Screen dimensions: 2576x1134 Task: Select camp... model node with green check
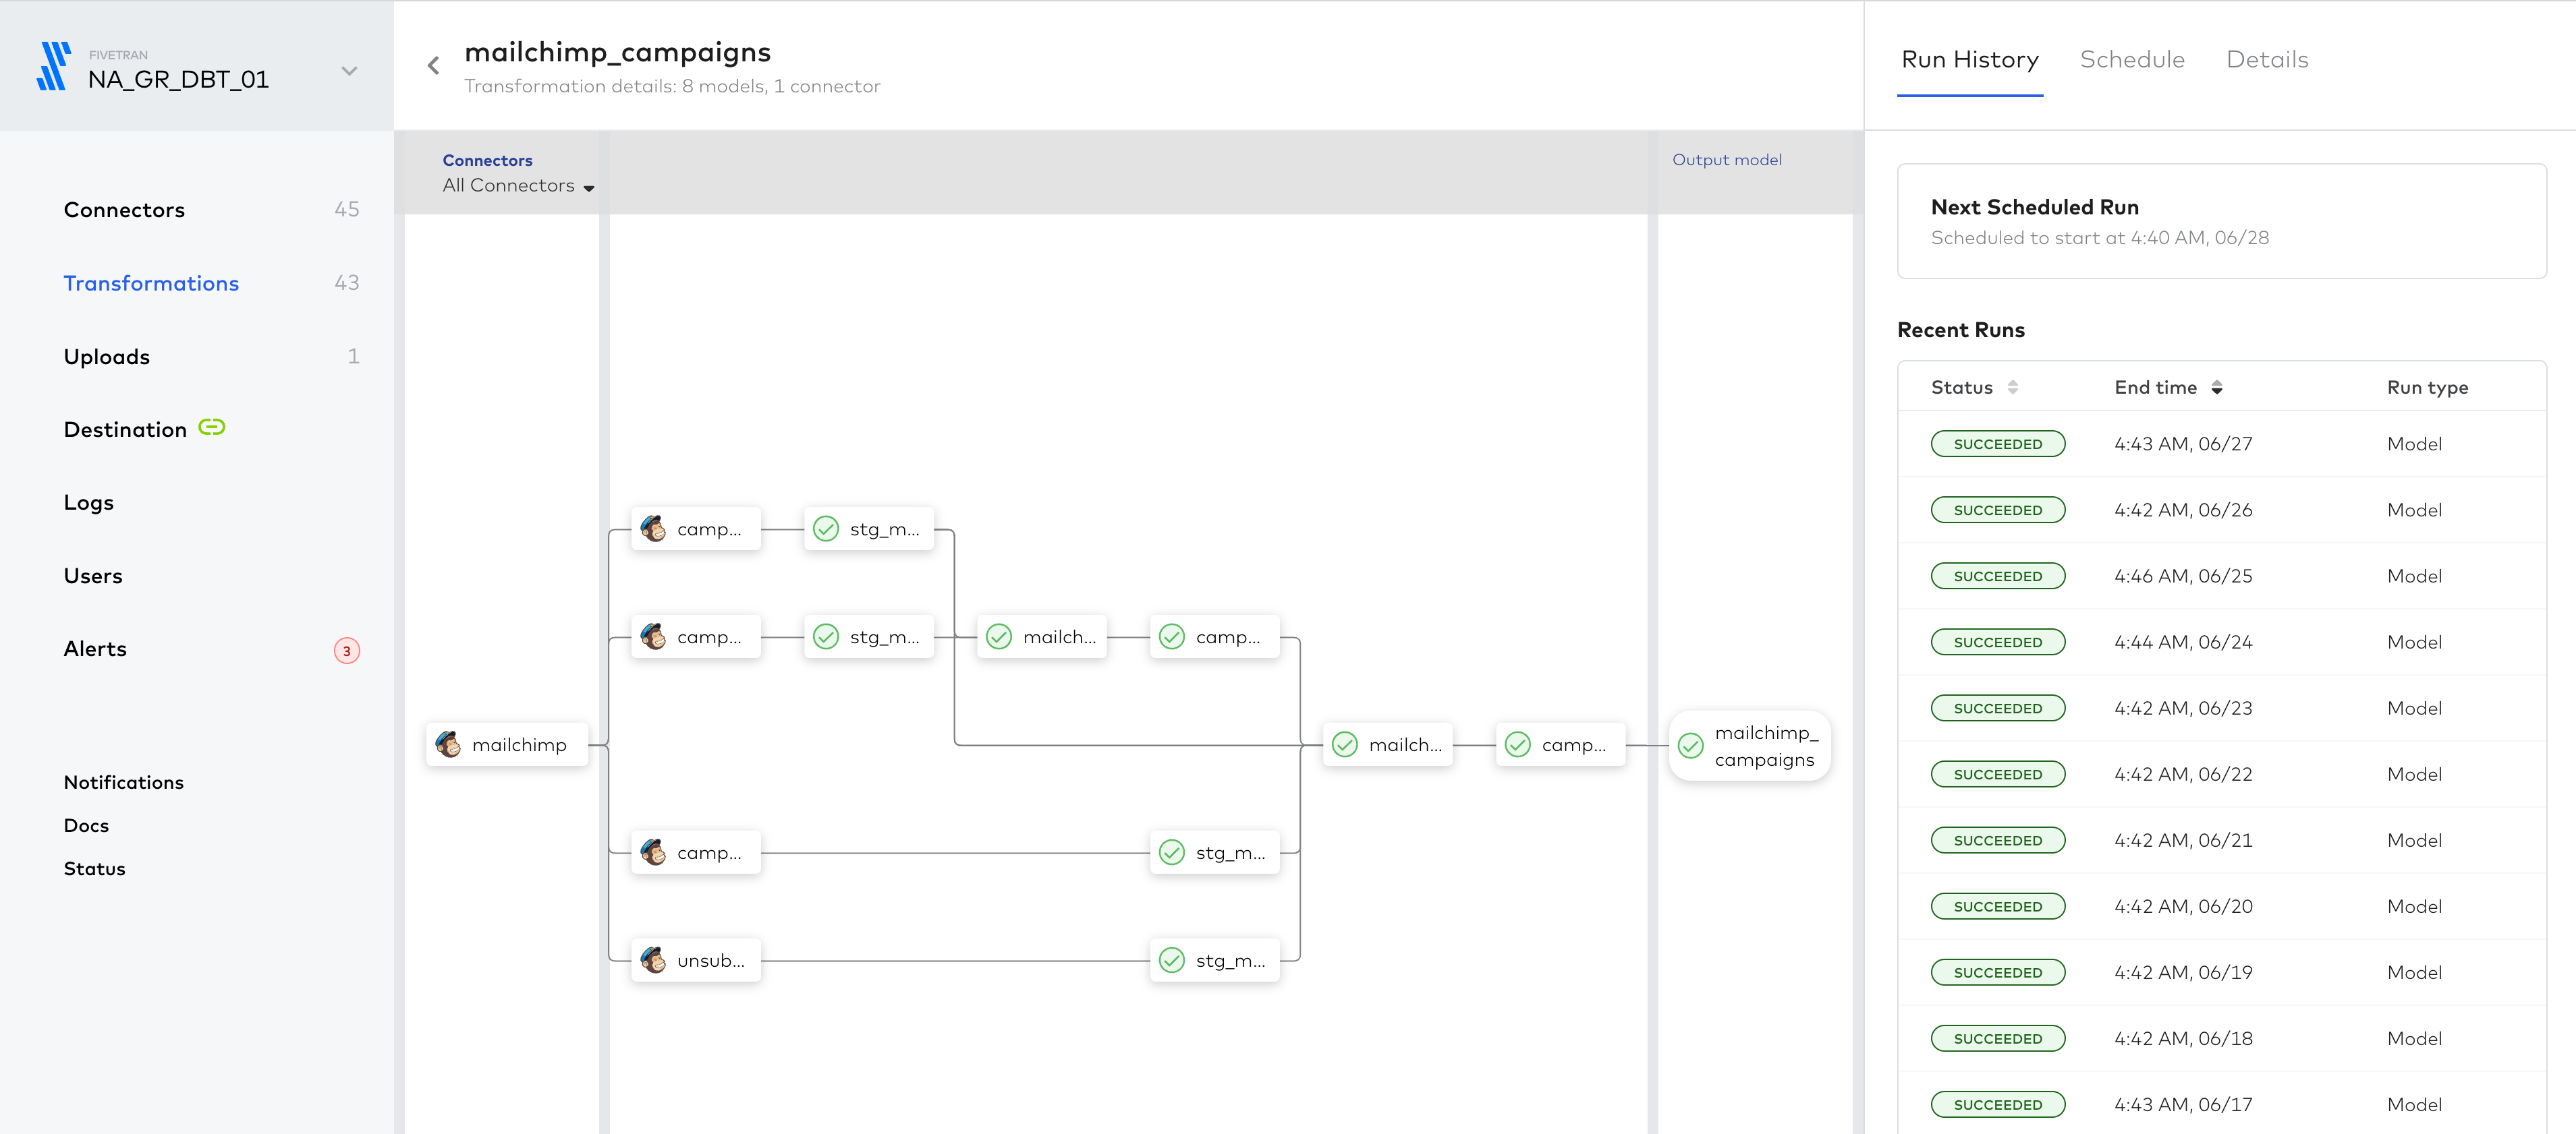click(1215, 637)
